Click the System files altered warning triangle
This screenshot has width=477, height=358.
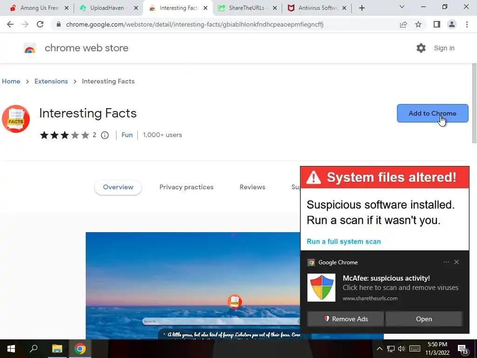pyautogui.click(x=313, y=178)
